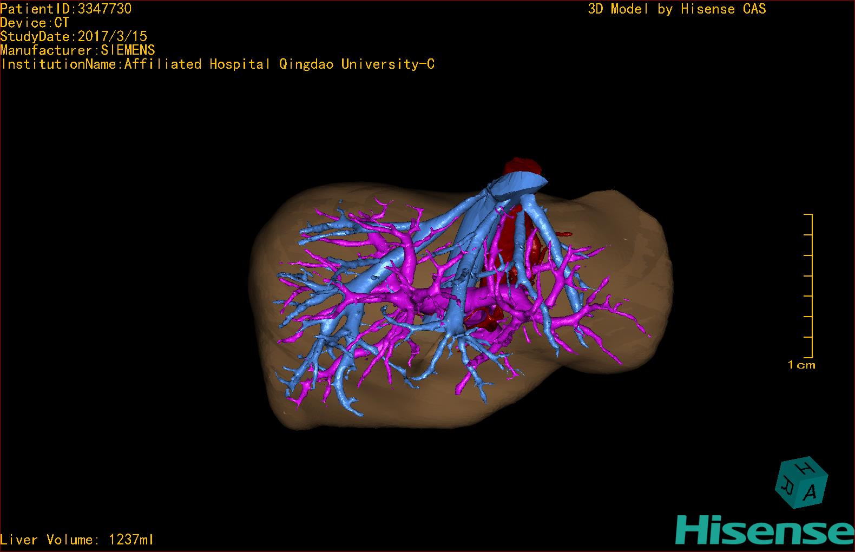The width and height of the screenshot is (855, 552).
Task: Click the "Manufacturer:SIEMENS" text
Action: pyautogui.click(x=77, y=50)
